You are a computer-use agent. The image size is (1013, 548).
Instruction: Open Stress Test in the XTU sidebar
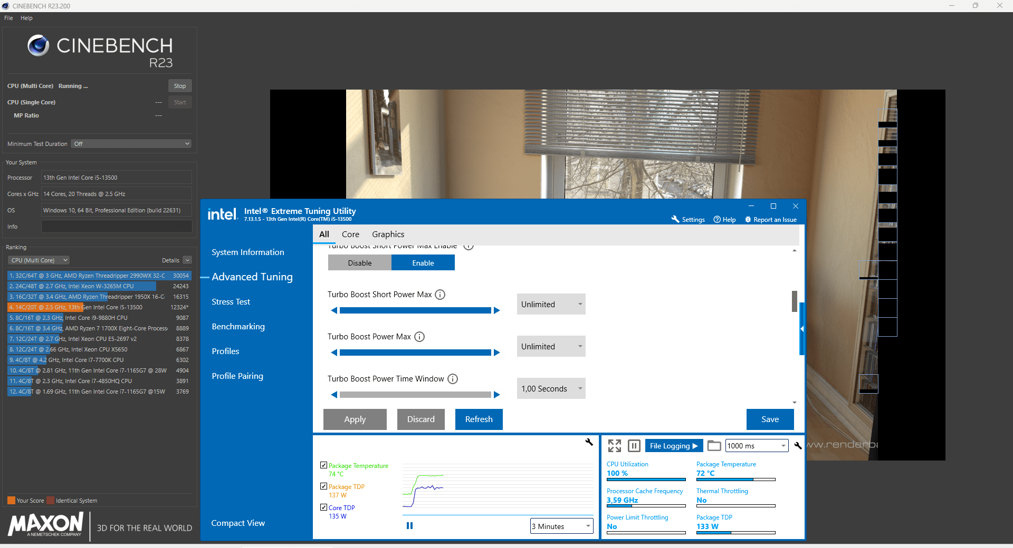(x=231, y=302)
